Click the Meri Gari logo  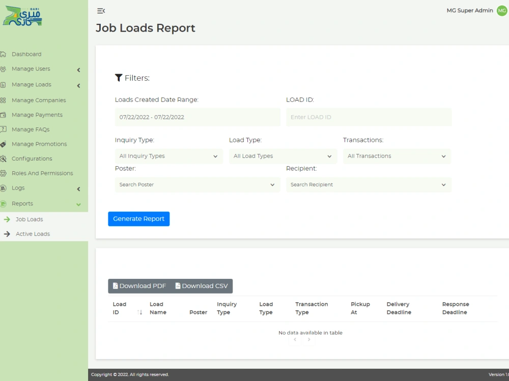(x=23, y=16)
